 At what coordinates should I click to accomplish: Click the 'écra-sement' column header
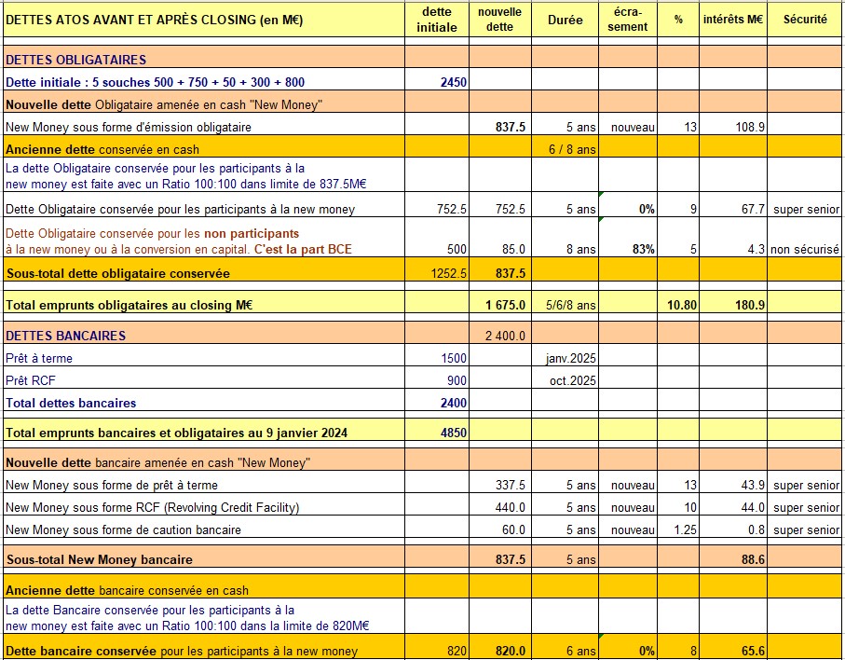[627, 20]
